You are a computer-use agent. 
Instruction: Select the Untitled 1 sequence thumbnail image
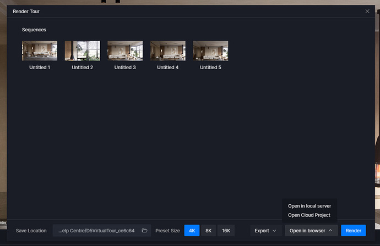coord(40,51)
